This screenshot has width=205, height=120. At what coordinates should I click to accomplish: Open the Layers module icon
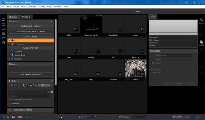[x=201, y=43]
